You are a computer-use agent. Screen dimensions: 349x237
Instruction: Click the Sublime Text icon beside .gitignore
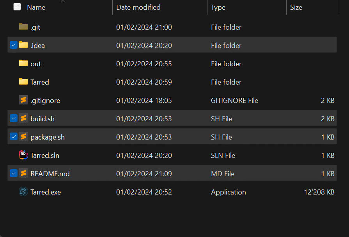pos(23,100)
